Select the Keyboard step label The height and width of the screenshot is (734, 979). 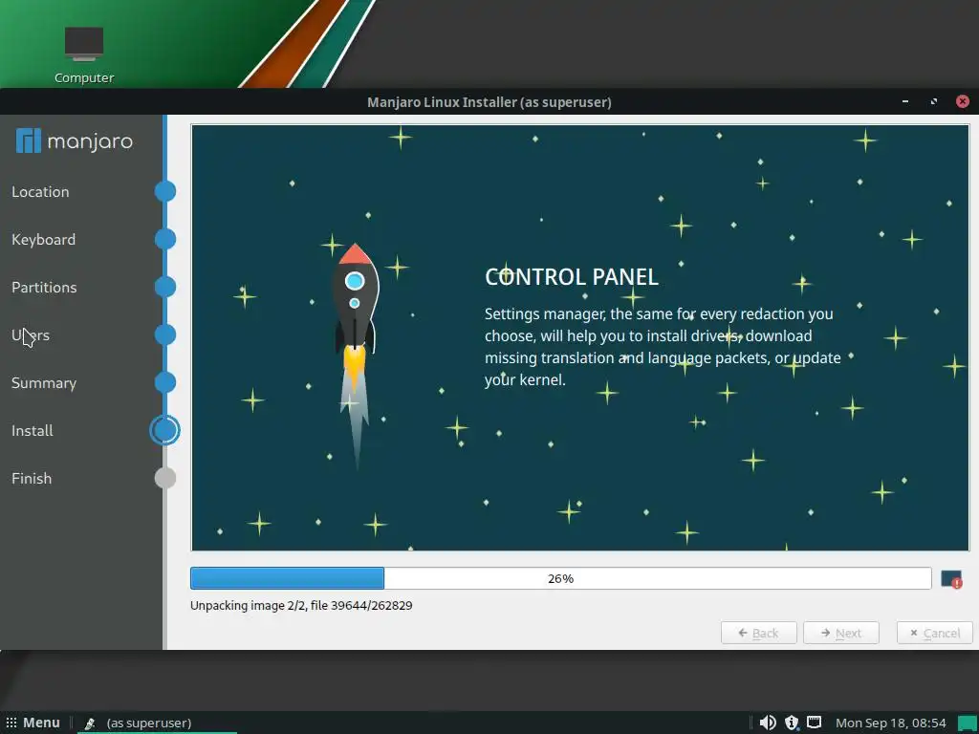pyautogui.click(x=43, y=240)
